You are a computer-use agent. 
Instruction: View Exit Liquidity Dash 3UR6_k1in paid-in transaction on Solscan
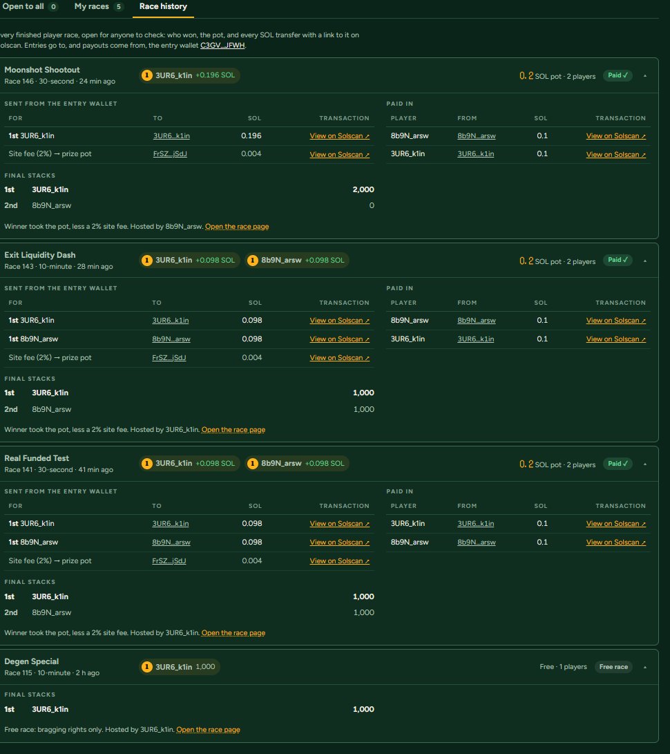coord(616,339)
